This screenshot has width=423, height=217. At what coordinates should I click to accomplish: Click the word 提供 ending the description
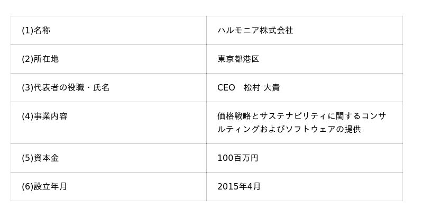353,129
